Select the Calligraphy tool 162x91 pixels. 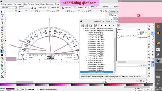[x=2, y=51]
